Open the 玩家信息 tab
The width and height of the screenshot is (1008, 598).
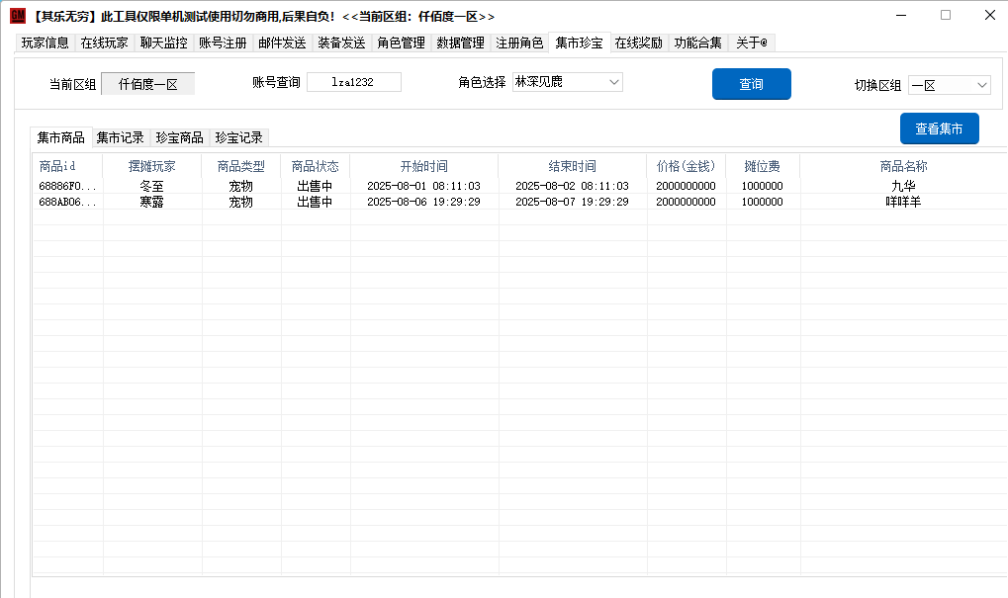(x=46, y=43)
